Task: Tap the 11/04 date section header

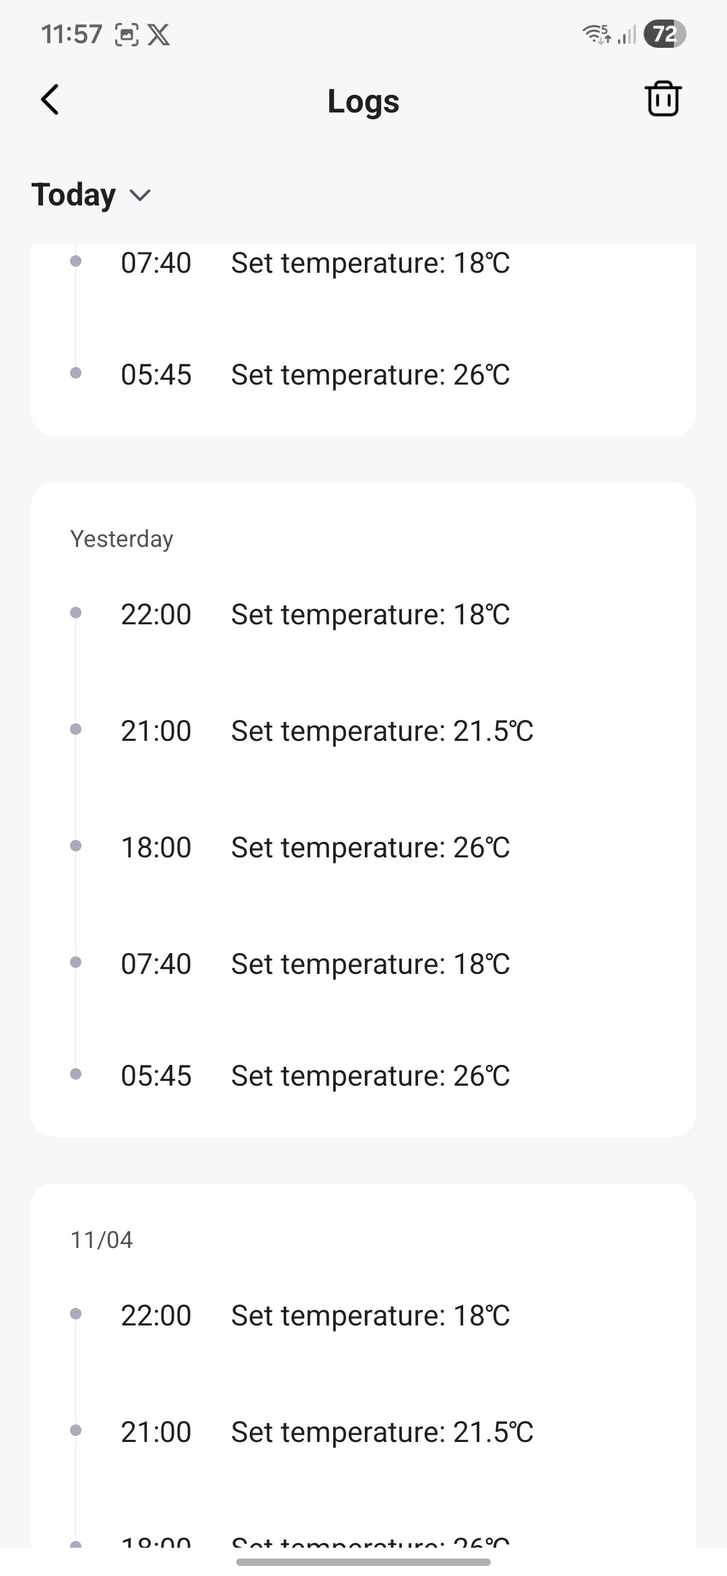Action: (x=102, y=1240)
